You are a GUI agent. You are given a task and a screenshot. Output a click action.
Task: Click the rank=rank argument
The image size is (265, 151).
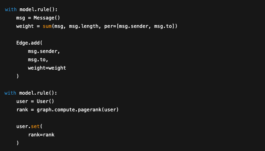click(41, 135)
